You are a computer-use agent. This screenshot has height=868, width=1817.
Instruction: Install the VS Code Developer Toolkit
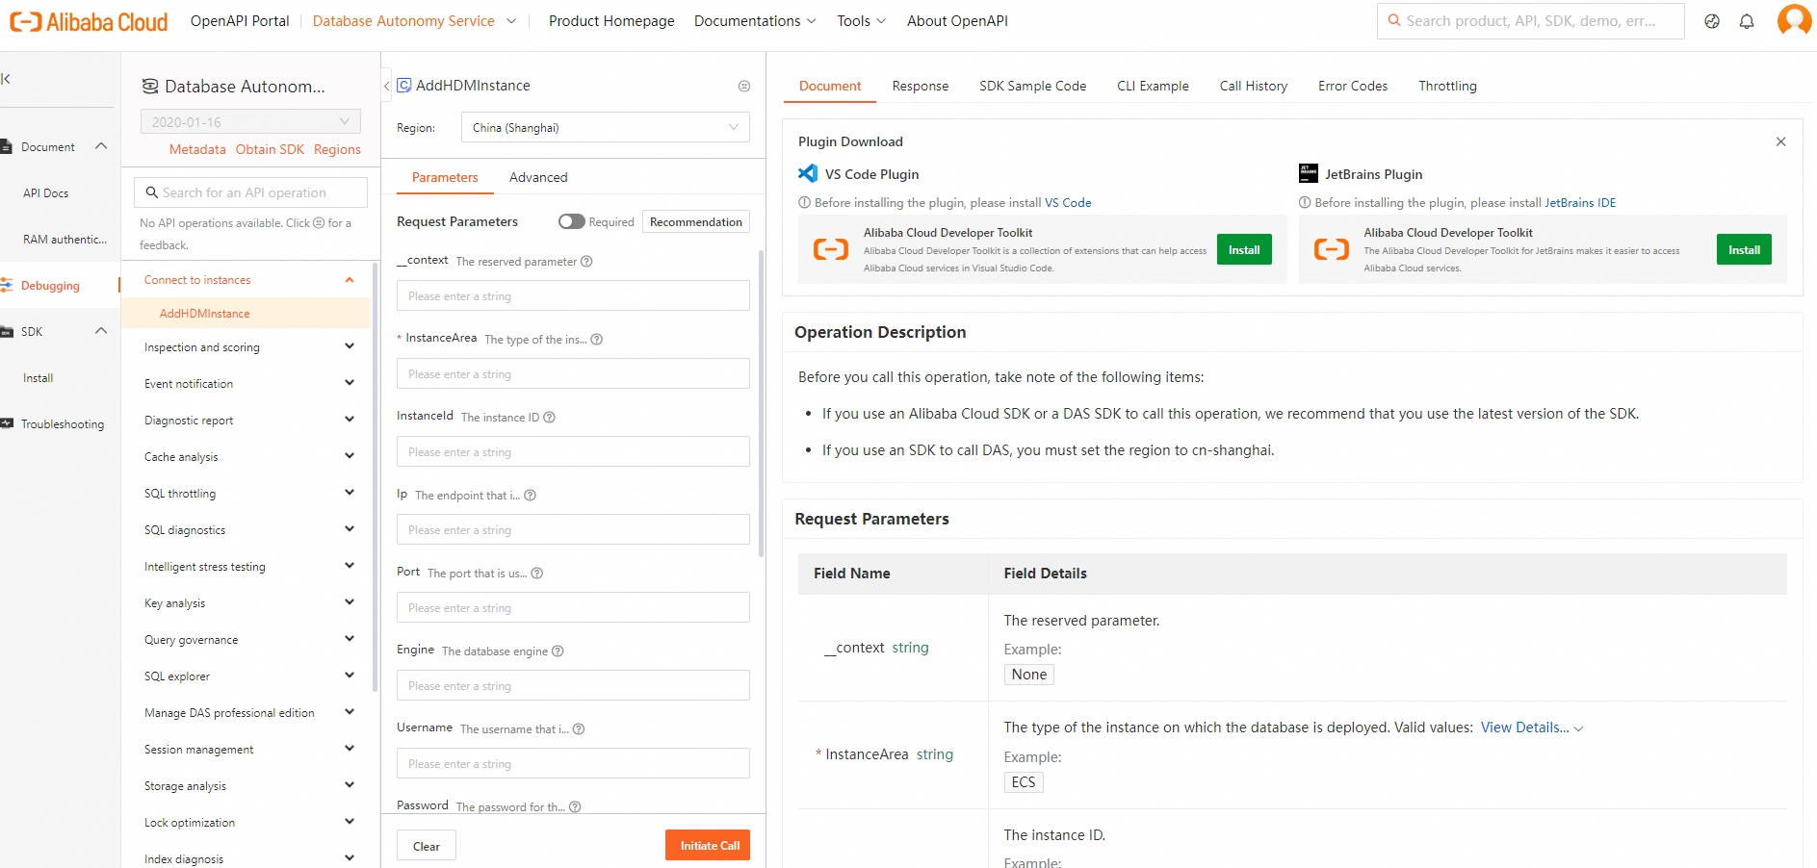1244,249
